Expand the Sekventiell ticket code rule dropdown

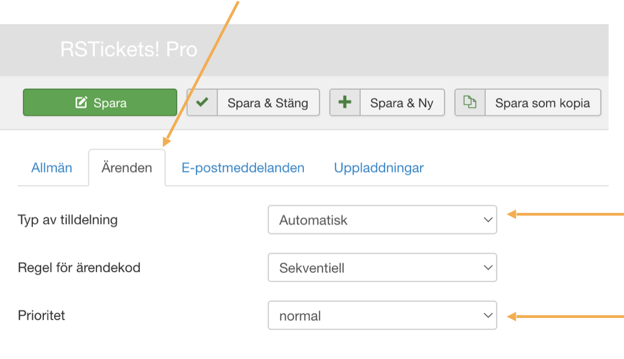click(382, 267)
